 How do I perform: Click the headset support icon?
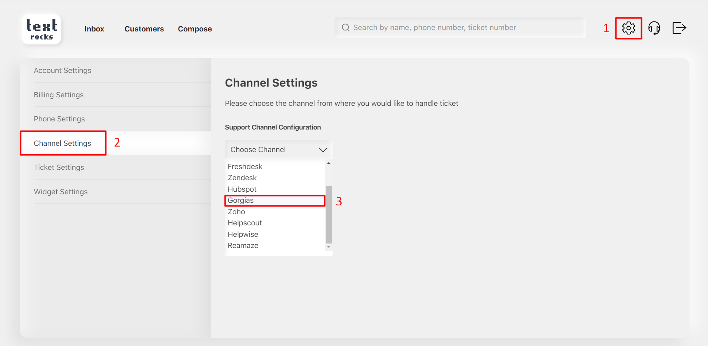(654, 28)
